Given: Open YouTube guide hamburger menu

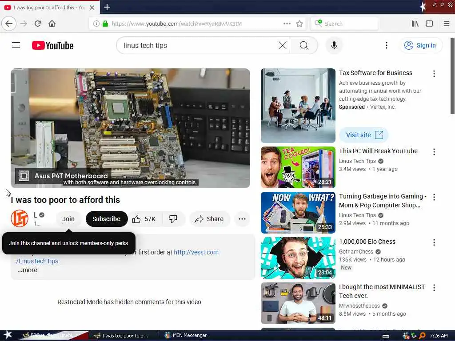Looking at the screenshot, I should (16, 45).
